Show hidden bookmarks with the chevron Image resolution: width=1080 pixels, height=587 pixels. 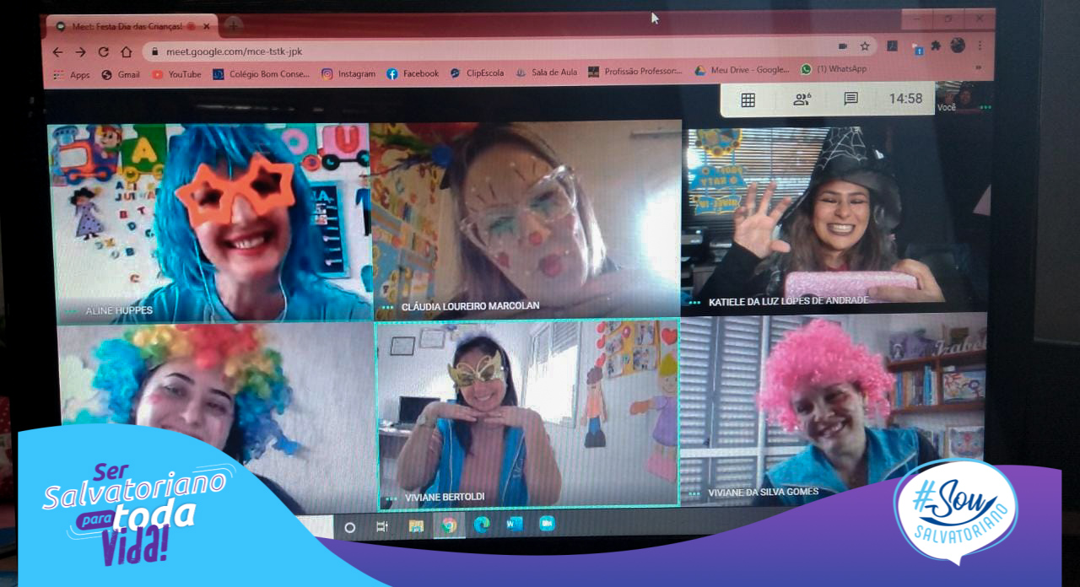(x=979, y=67)
